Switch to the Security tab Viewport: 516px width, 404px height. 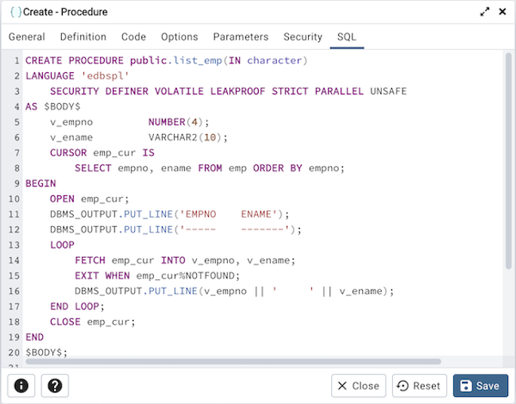click(x=302, y=37)
